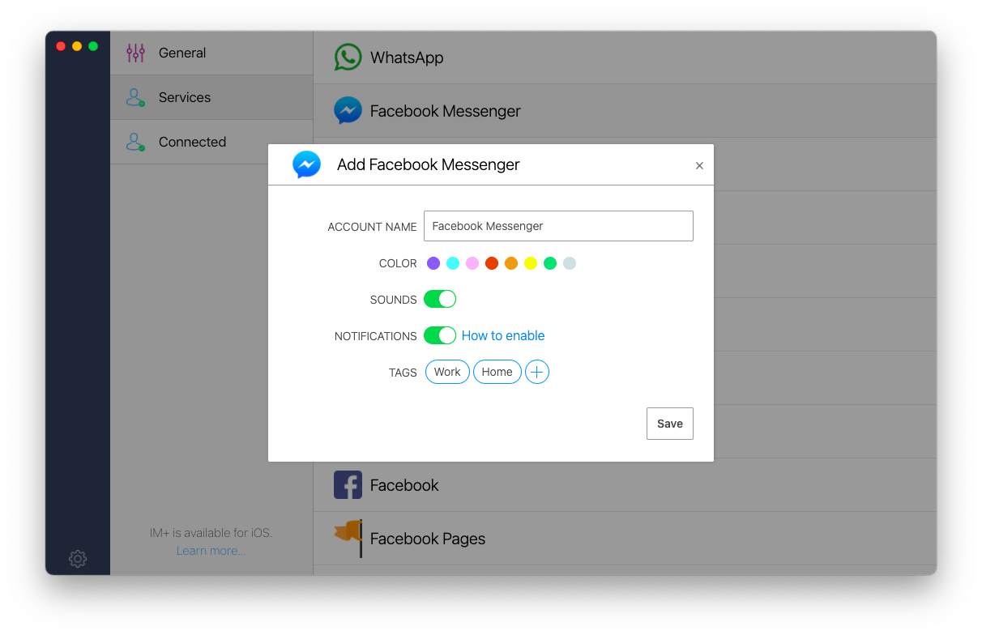982x635 pixels.
Task: Click the plus button to add a tag
Action: (x=536, y=372)
